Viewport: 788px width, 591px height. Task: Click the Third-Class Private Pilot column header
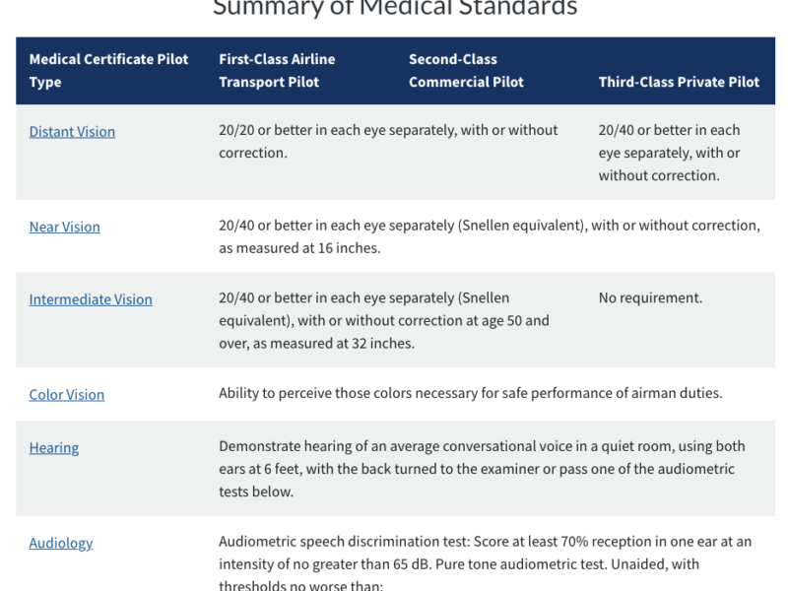pos(679,83)
